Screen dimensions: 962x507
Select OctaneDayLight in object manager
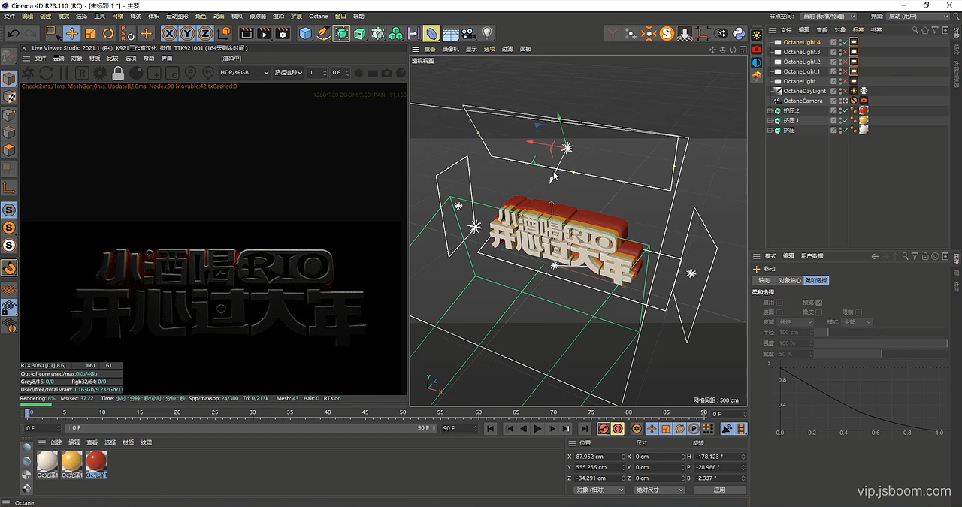click(804, 91)
